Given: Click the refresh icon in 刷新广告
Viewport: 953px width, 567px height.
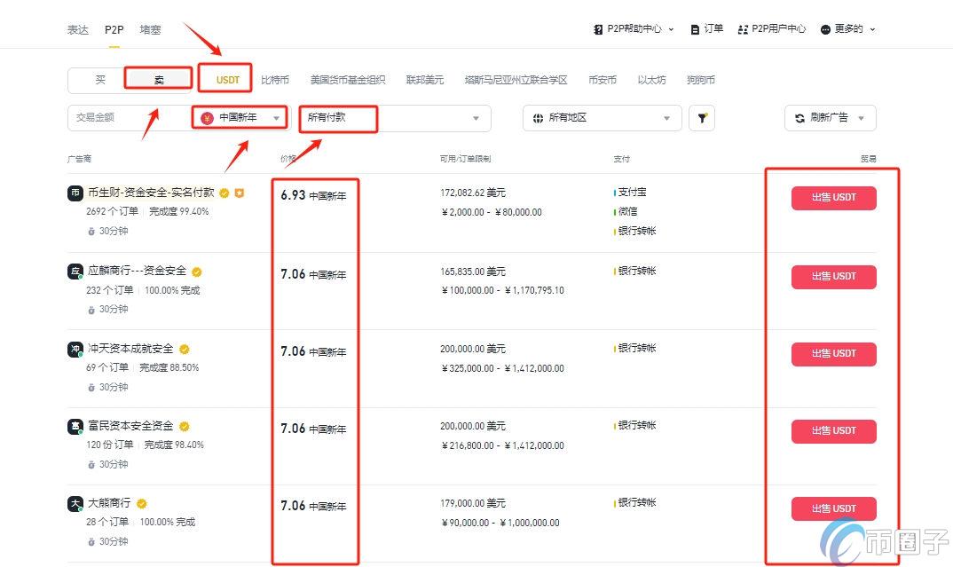Looking at the screenshot, I should pos(799,117).
